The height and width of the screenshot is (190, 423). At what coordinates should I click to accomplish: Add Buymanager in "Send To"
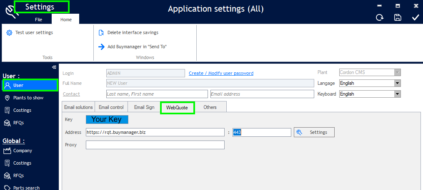(137, 47)
